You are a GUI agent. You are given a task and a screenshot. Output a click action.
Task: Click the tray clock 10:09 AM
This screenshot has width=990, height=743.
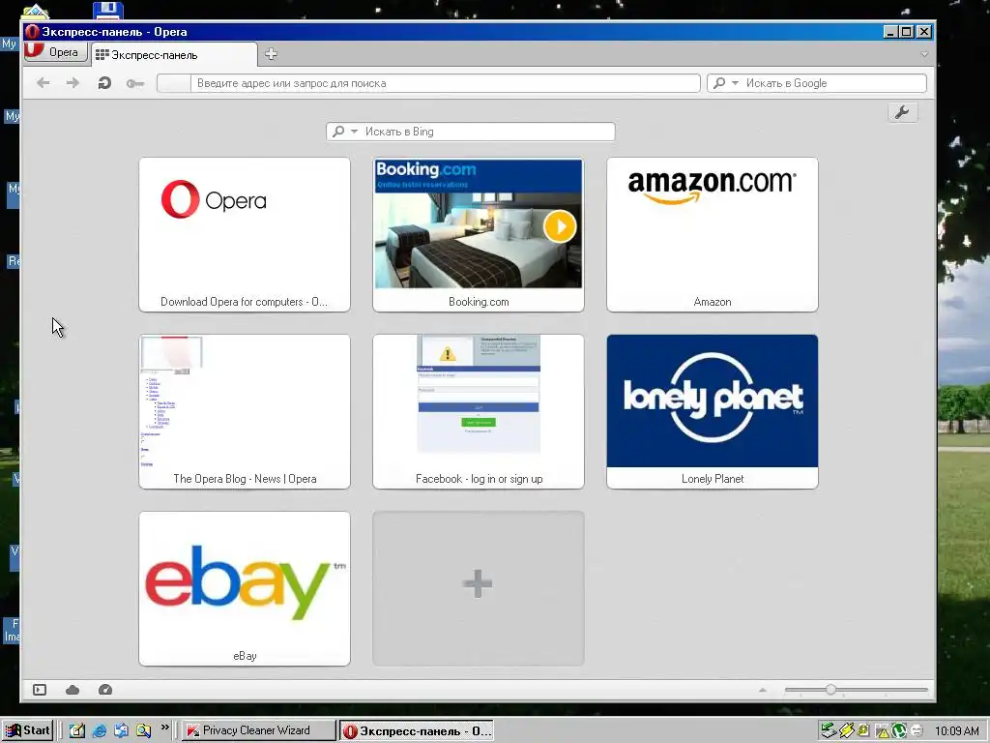point(956,731)
